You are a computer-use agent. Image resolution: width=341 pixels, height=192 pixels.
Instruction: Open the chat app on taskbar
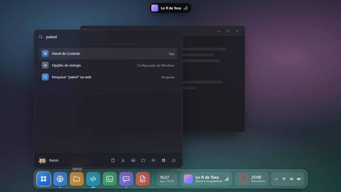pyautogui.click(x=126, y=179)
